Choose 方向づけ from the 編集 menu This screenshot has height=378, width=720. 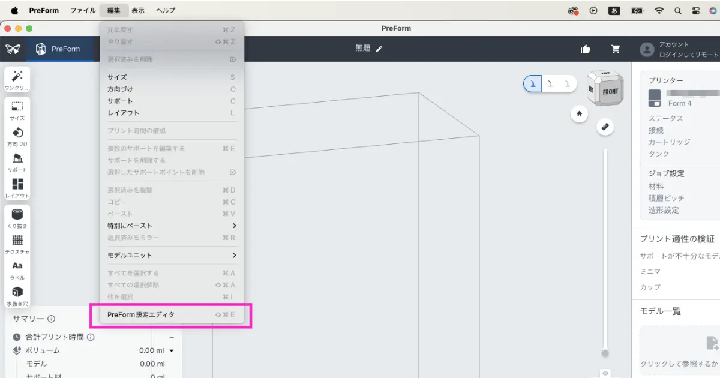pyautogui.click(x=172, y=89)
